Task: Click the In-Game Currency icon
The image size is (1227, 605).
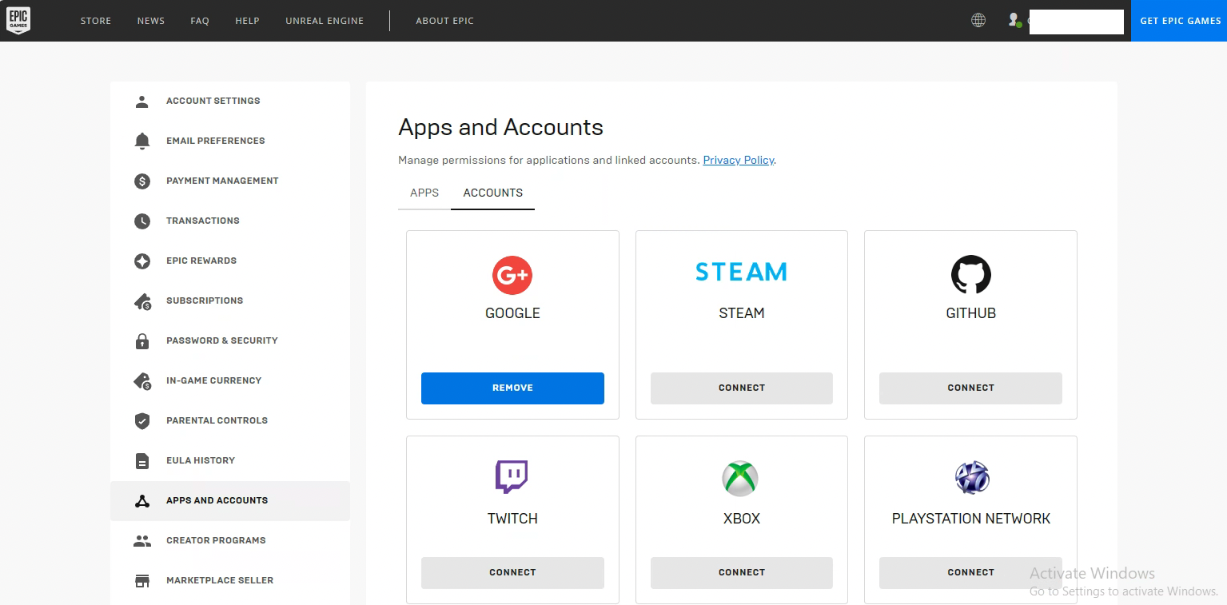Action: point(142,381)
